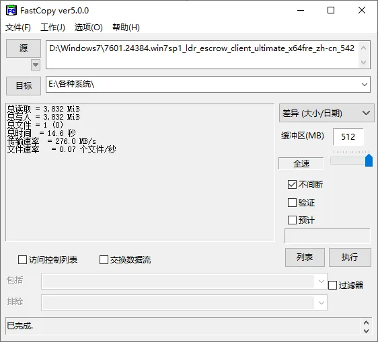
Task: Click the 文件速率 = 0.07 个文件/秒 line
Action: click(x=62, y=149)
